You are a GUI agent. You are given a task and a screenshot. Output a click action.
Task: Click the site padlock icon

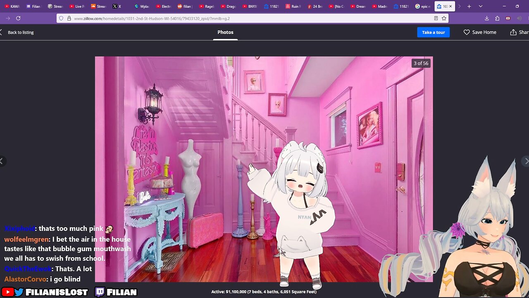[69, 18]
